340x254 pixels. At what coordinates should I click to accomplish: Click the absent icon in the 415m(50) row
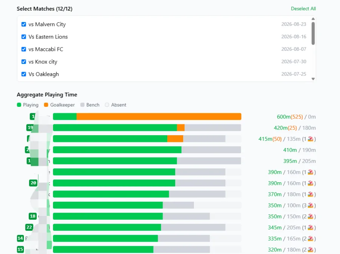[310, 139]
